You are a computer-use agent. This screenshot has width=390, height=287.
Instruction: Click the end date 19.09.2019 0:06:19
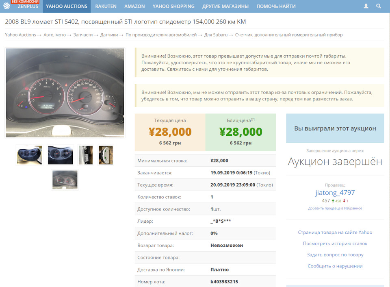click(231, 173)
